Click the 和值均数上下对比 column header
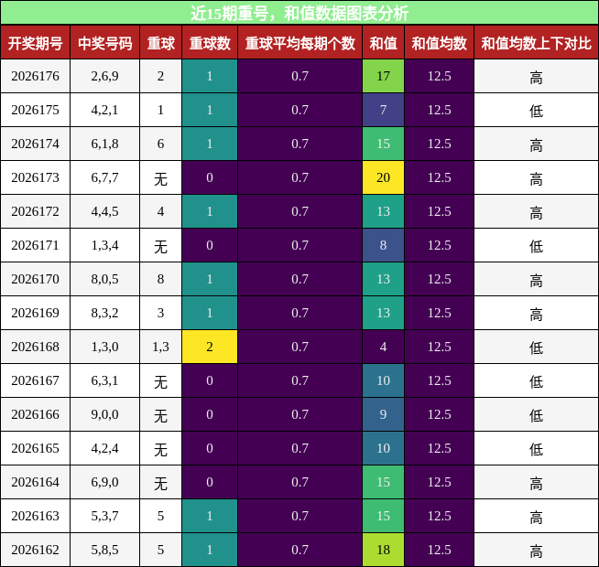 [x=537, y=42]
